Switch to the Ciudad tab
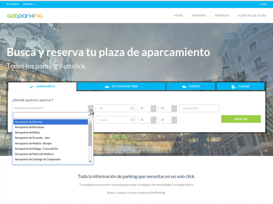Viewport: 273px width, 204px height. coord(240,86)
